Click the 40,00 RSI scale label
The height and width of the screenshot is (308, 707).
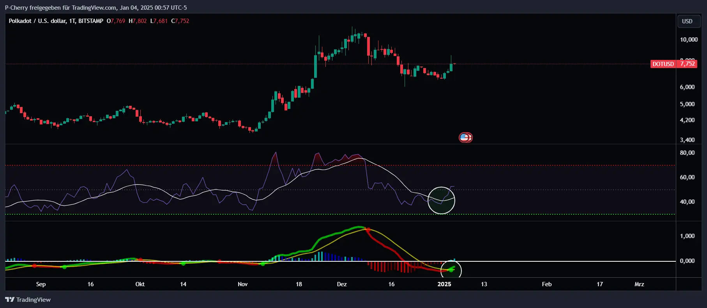point(687,202)
